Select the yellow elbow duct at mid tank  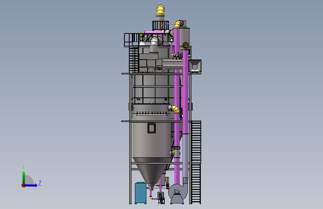point(174,109)
